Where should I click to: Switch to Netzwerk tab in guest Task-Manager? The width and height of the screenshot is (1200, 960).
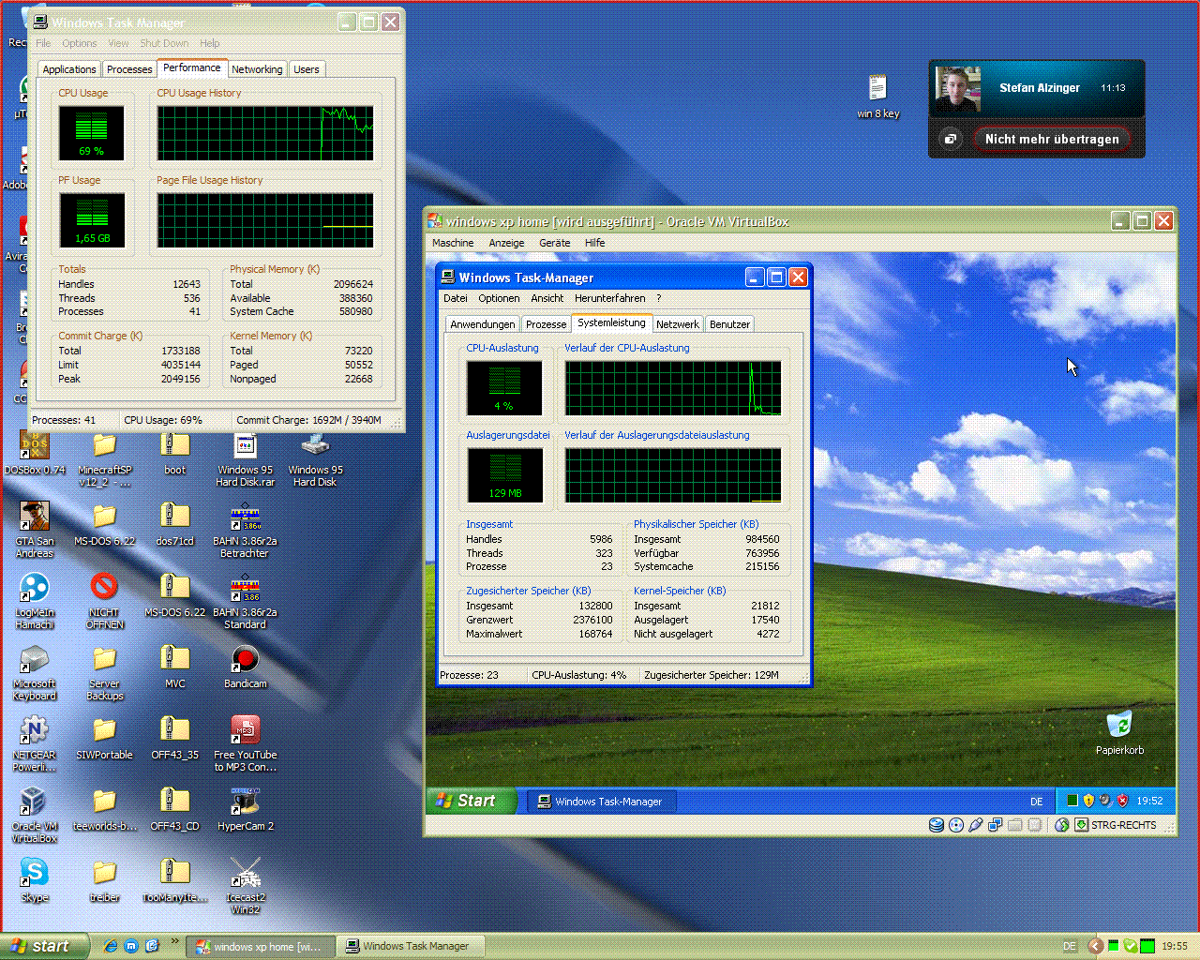678,324
